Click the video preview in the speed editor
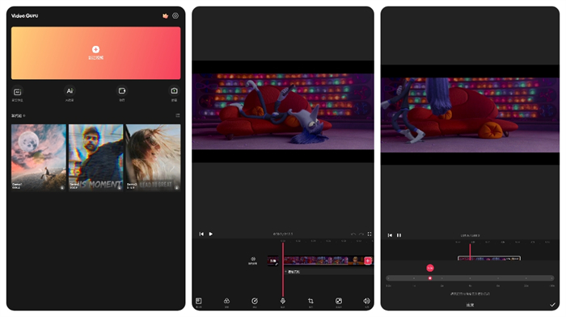The height and width of the screenshot is (317, 566). [x=470, y=115]
